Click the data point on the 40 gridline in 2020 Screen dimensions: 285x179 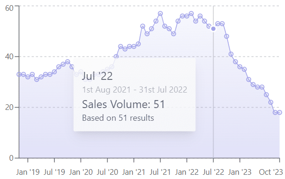(116, 56)
